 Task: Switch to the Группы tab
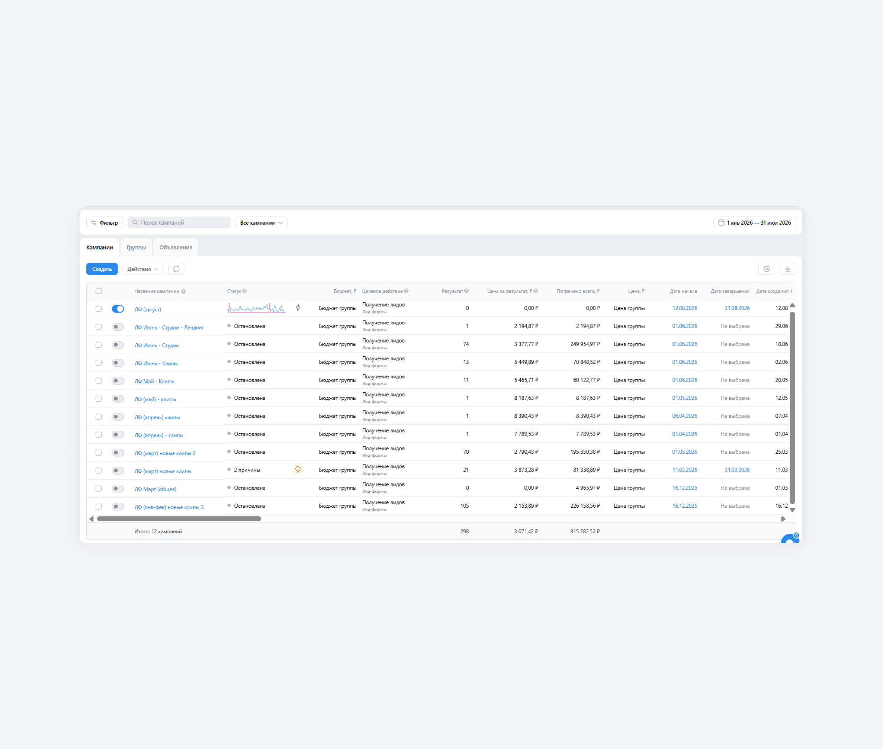[136, 247]
